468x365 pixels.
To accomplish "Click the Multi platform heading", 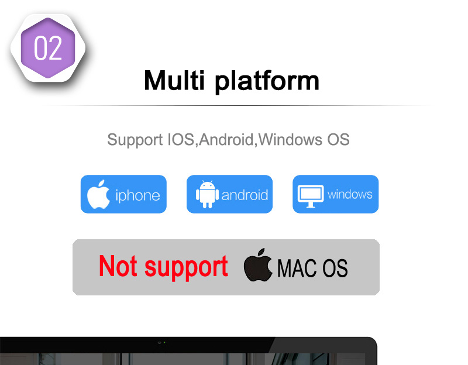I will click(x=232, y=81).
